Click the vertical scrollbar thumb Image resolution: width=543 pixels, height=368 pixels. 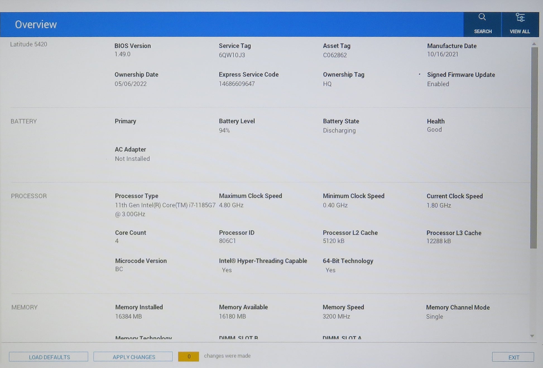click(534, 148)
